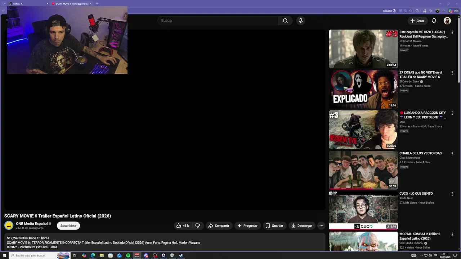Subscribe to ONE Media Español
Image resolution: width=461 pixels, height=259 pixels.
click(68, 226)
